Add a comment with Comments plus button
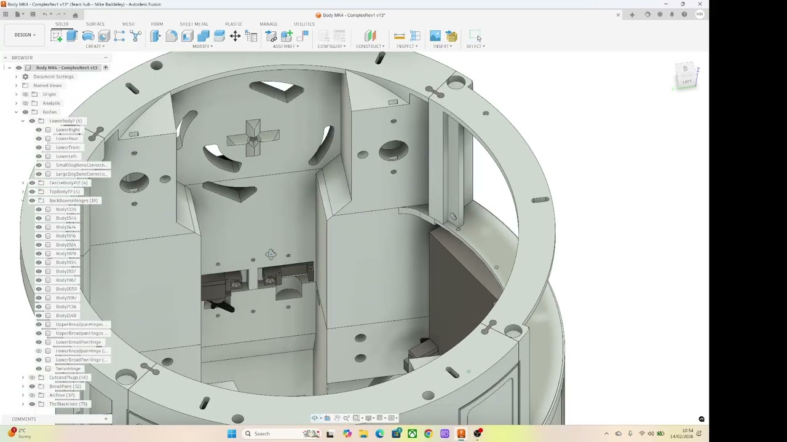Image resolution: width=787 pixels, height=442 pixels. click(x=106, y=419)
